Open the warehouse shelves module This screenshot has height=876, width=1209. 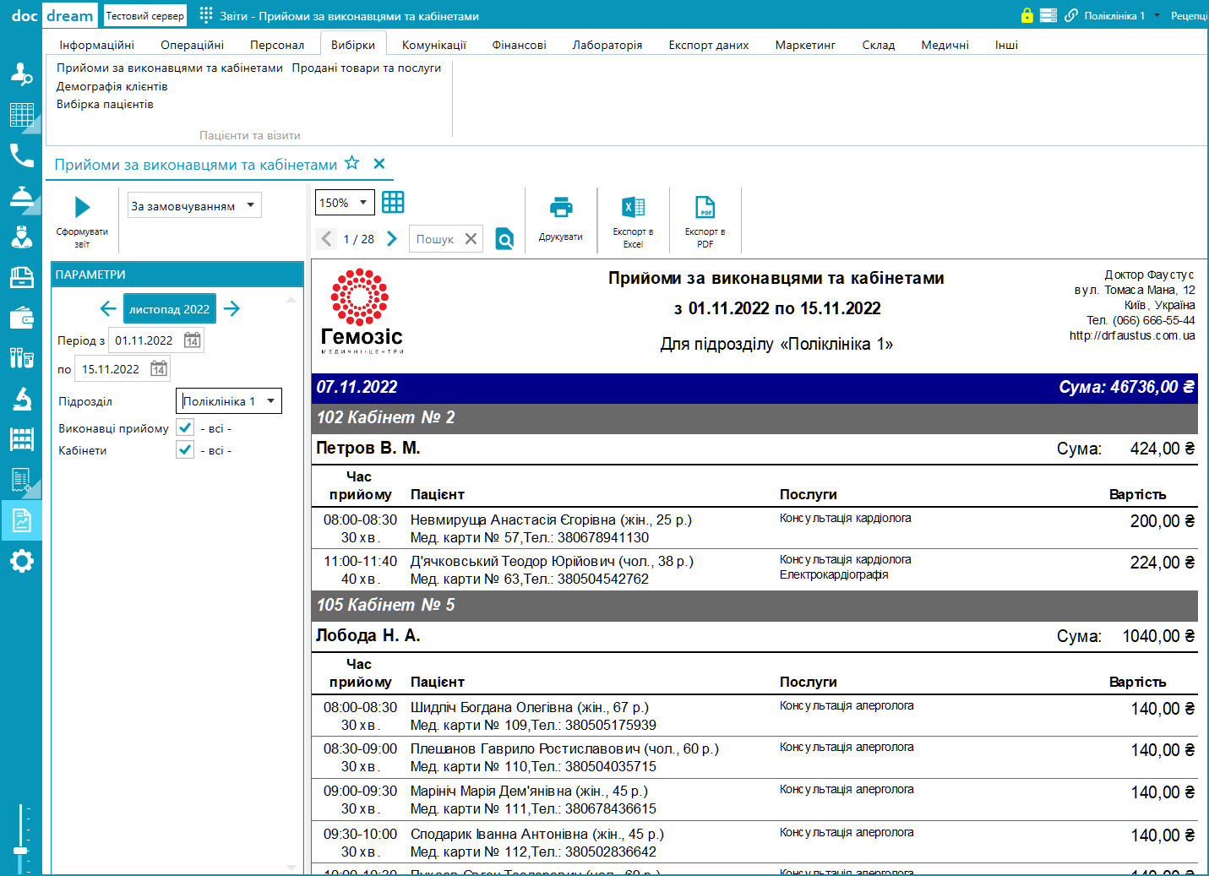(x=21, y=439)
